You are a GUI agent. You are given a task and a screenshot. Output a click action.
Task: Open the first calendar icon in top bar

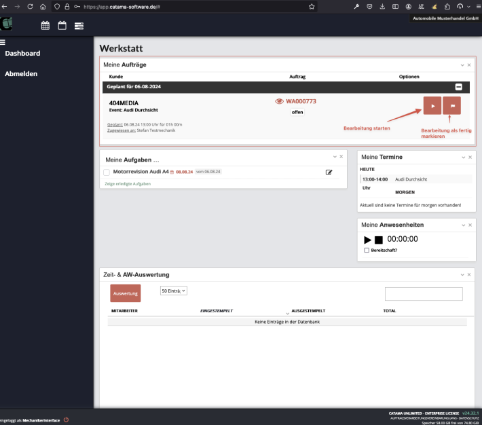(45, 26)
